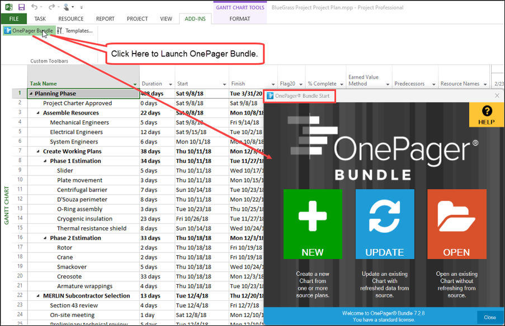Collapse the MERLIN Subcontractor Selection group
The image size is (505, 326).
tap(39, 295)
